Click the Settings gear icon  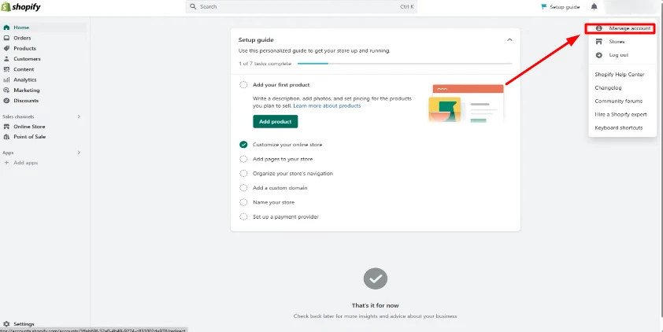tap(6, 324)
